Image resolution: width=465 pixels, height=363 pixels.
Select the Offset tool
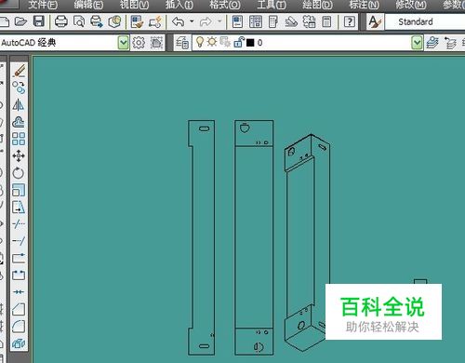tap(19, 122)
